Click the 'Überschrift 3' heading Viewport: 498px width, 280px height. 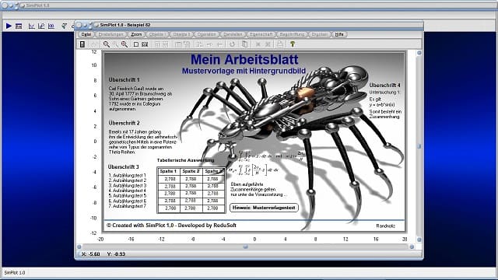123,166
